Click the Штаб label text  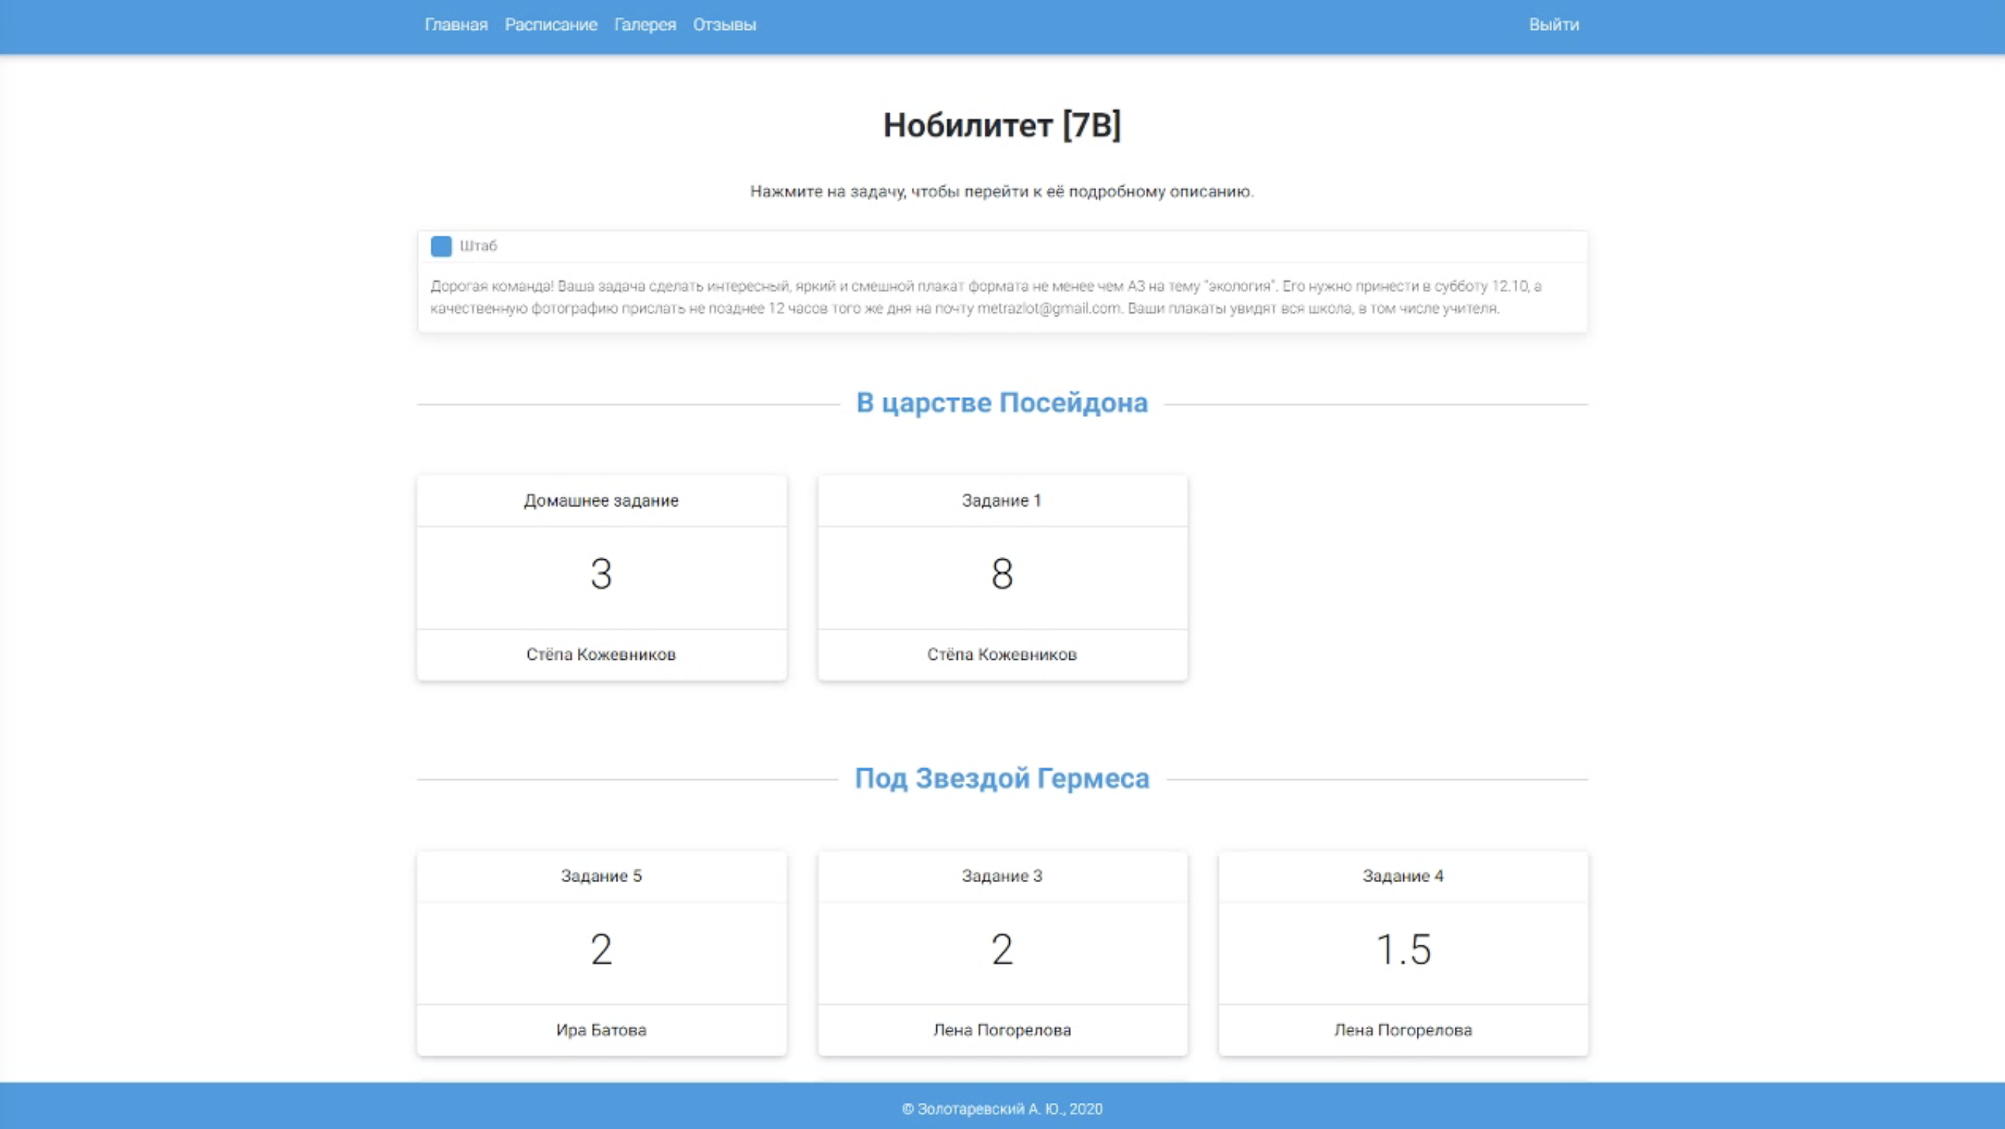(479, 246)
